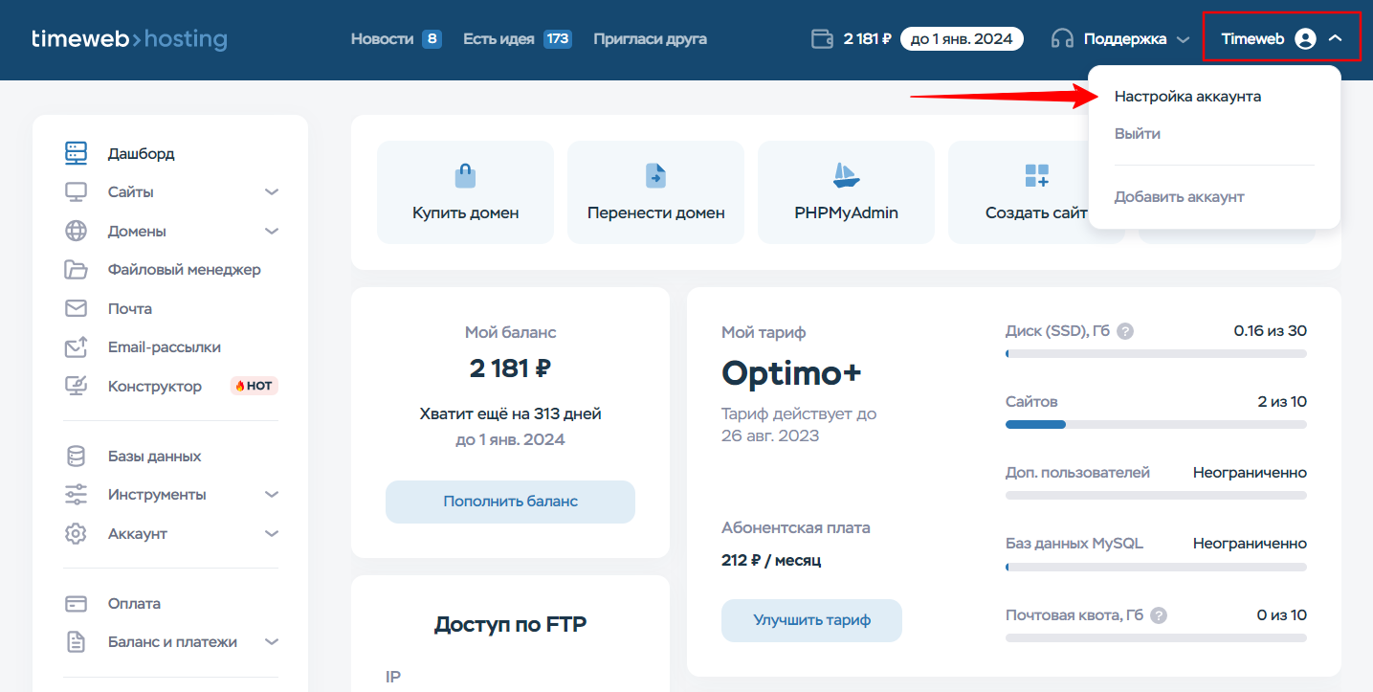Expand the Сайты sidebar section
The height and width of the screenshot is (692, 1373).
tap(272, 192)
